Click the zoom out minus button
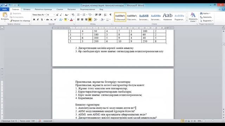 coord(204,121)
